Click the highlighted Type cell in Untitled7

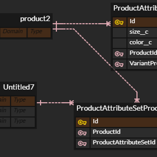pyautogui.click(x=23, y=101)
